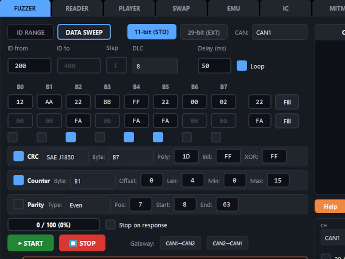This screenshot has height=259, width=345.
Task: Open the CRC type SAE J1850 dropdown
Action: click(65, 157)
